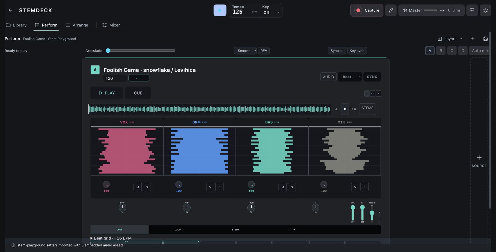This screenshot has width=496, height=252.
Task: Click the VOX stem level knob
Action: 106,184
